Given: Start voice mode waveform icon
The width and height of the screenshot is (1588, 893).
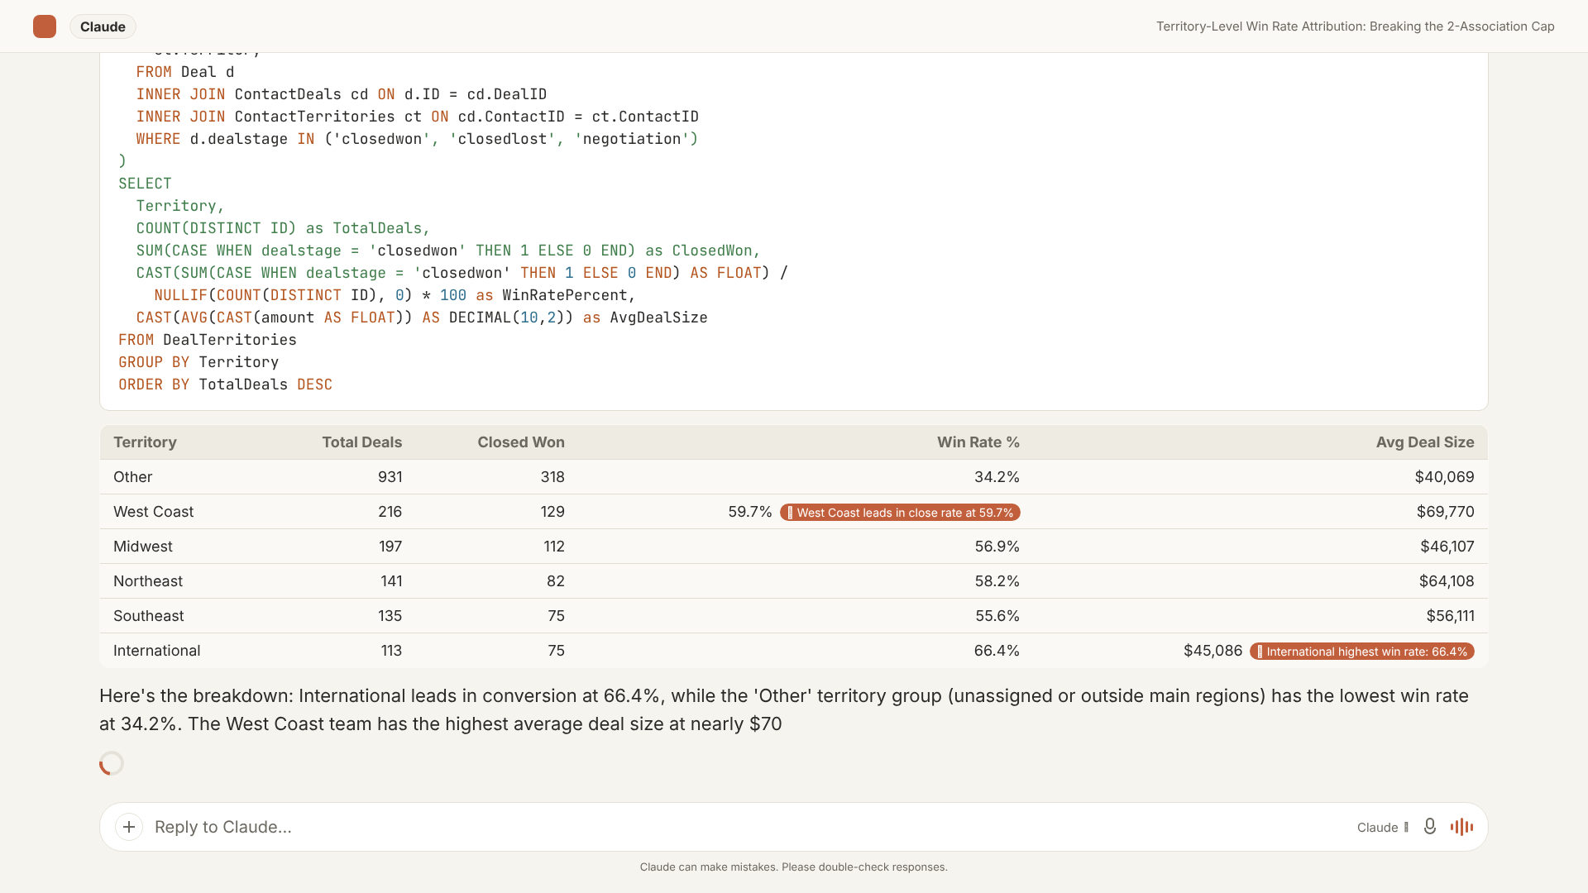Looking at the screenshot, I should 1461,827.
